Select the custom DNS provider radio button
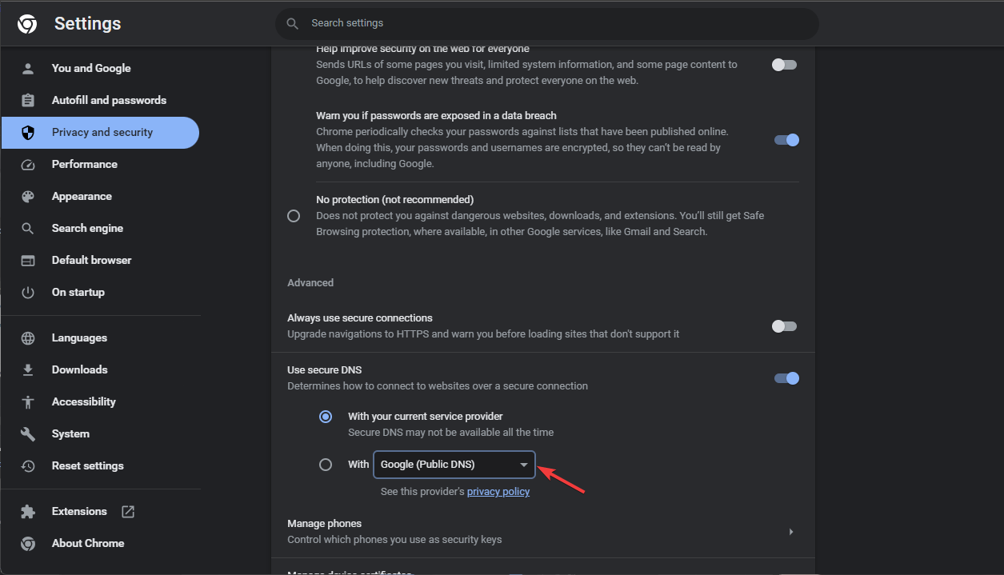The height and width of the screenshot is (575, 1004). click(326, 465)
